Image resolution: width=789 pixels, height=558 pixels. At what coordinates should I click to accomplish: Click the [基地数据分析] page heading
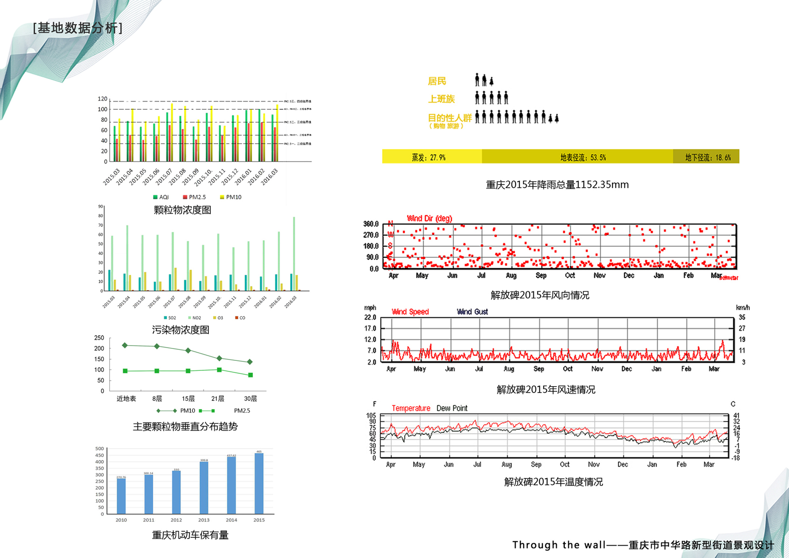[x=78, y=28]
